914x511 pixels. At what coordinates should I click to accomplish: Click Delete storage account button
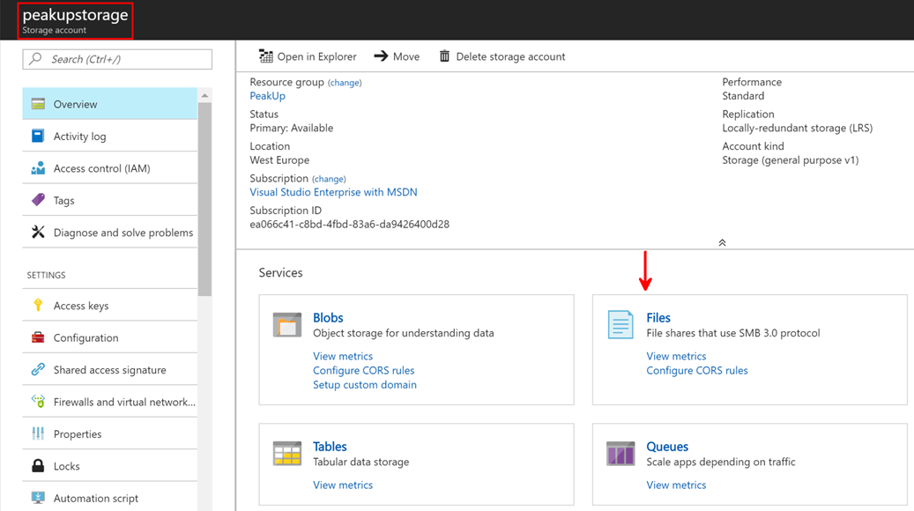(x=502, y=56)
